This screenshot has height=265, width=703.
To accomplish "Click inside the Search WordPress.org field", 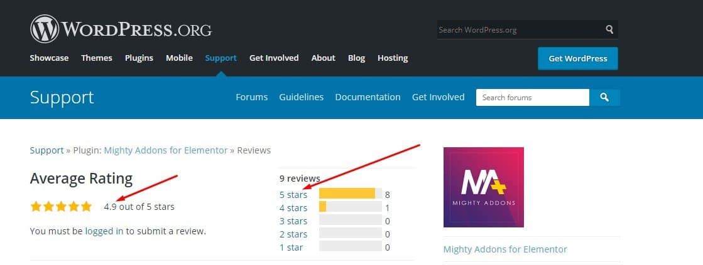I will (518, 29).
